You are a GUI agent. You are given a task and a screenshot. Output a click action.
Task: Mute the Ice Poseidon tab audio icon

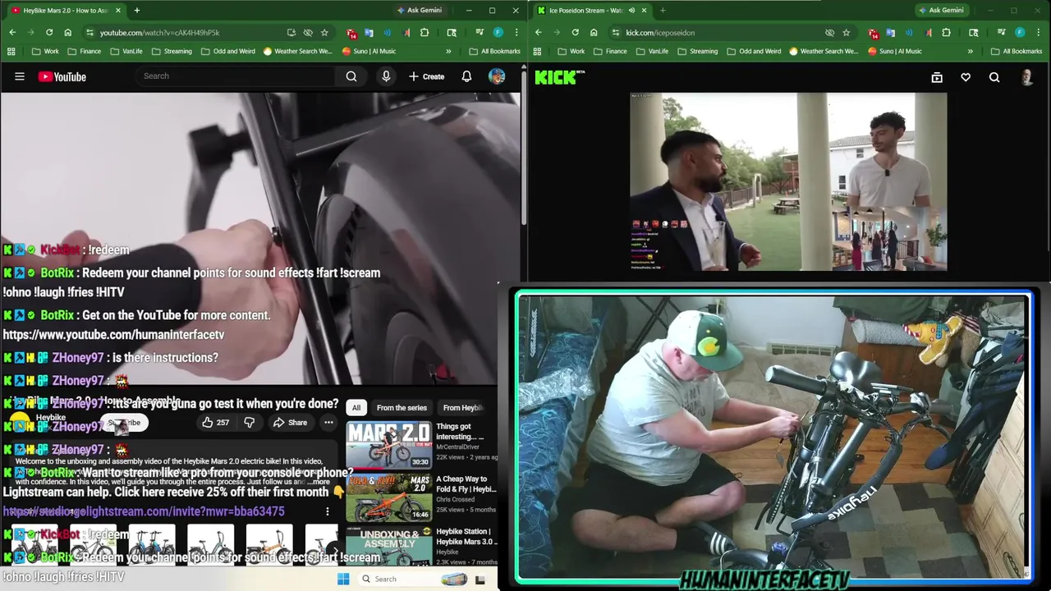click(631, 10)
